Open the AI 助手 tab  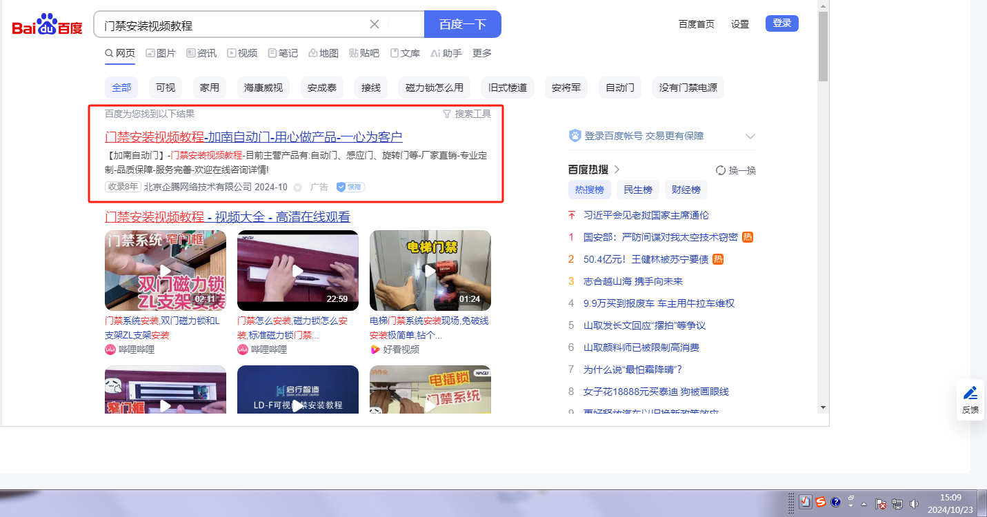pos(446,53)
